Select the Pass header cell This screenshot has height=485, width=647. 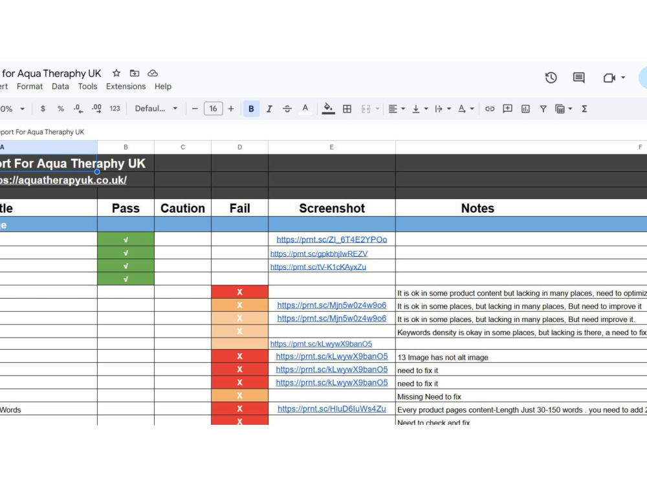click(126, 208)
